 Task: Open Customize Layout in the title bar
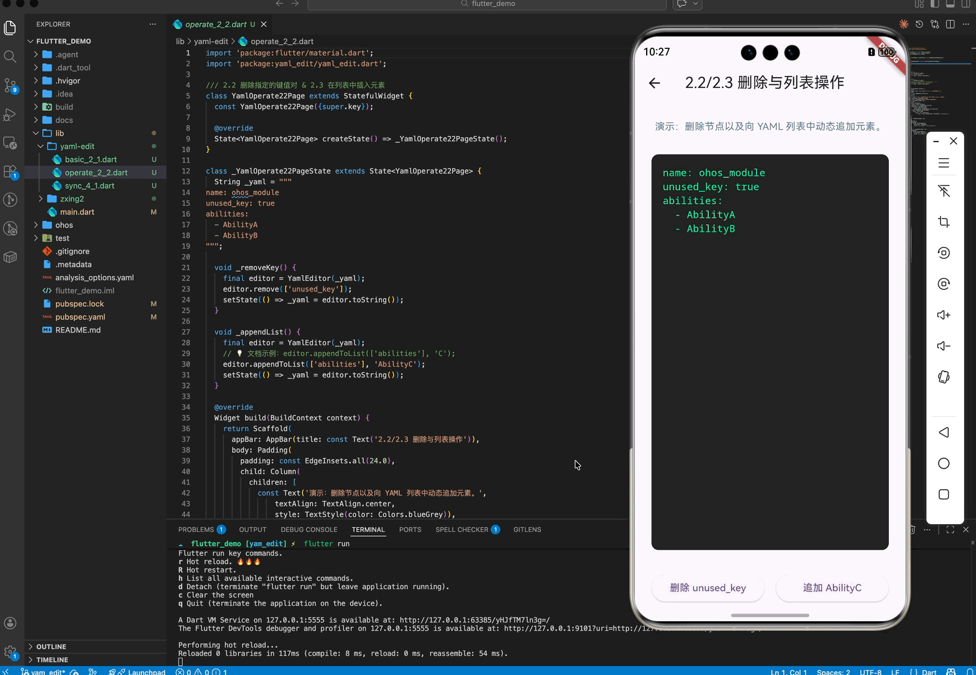pyautogui.click(x=919, y=4)
